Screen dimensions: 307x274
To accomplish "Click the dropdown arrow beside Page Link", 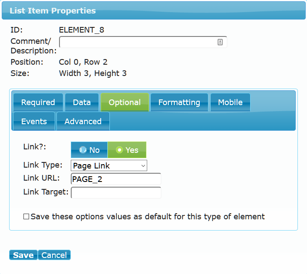I will (x=143, y=166).
